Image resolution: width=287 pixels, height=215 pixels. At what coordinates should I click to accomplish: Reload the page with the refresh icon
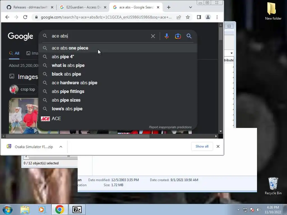(x=25, y=17)
